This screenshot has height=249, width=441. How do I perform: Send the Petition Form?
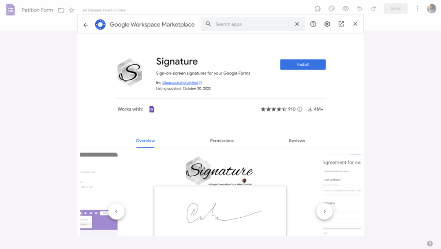tap(396, 8)
